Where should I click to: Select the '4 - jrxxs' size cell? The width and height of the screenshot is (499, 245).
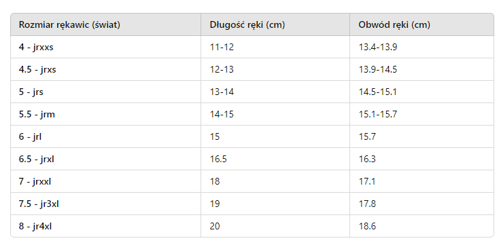pos(105,47)
